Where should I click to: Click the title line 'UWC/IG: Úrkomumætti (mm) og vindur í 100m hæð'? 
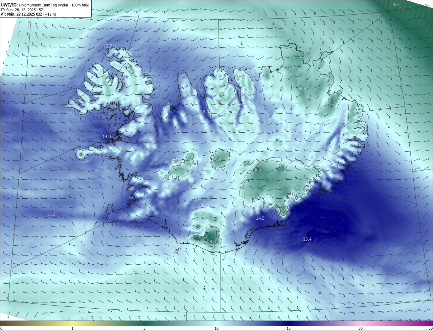coord(45,5)
